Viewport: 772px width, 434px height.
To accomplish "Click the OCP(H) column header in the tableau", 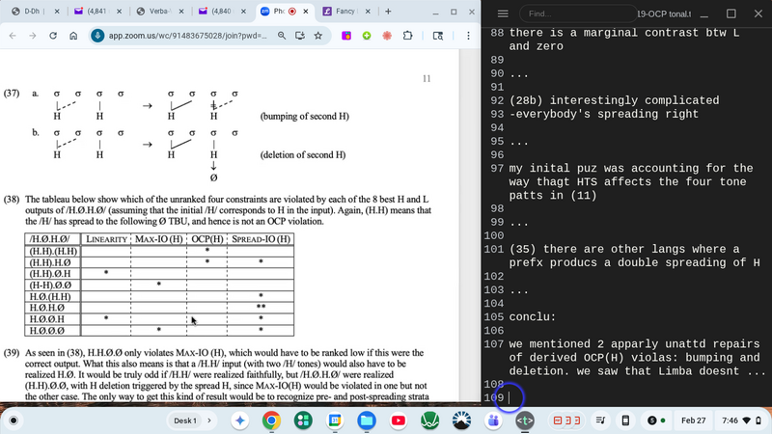I will point(207,239).
